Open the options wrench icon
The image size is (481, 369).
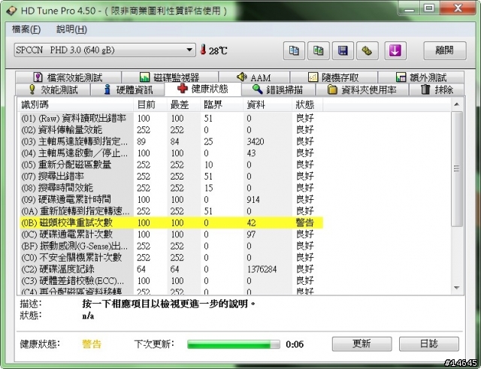point(368,50)
